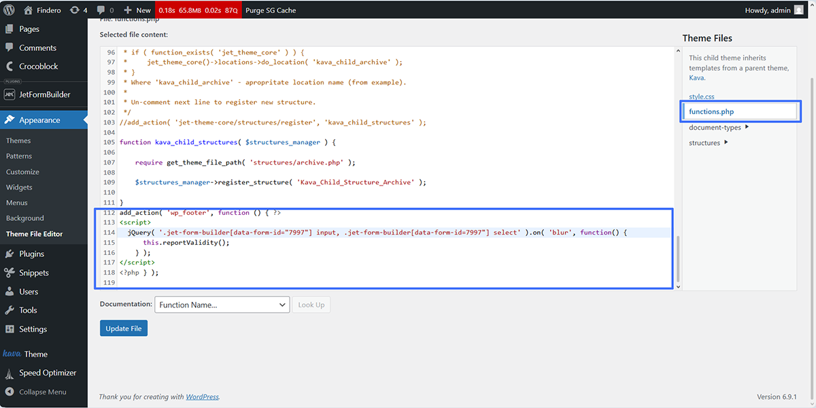The height and width of the screenshot is (408, 816).
Task: Click the code editor vertical scrollbar
Action: pyautogui.click(x=677, y=260)
